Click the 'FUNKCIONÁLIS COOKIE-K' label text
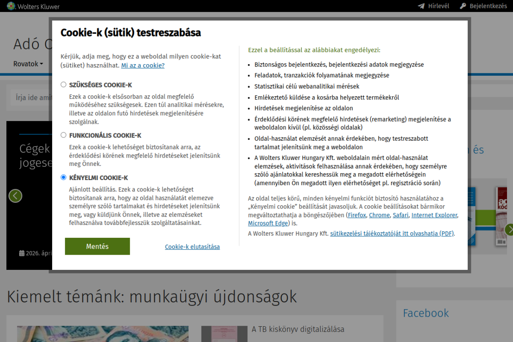 [x=105, y=136]
